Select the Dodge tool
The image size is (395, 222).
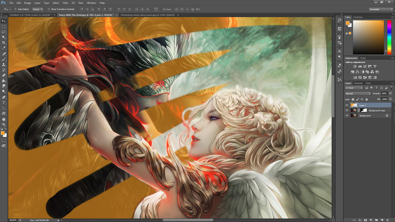pyautogui.click(x=3, y=91)
